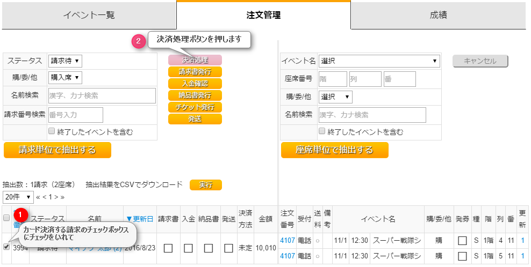Switch to the イベント一覧 tab
Screen dimensions: 531x267
point(89,16)
